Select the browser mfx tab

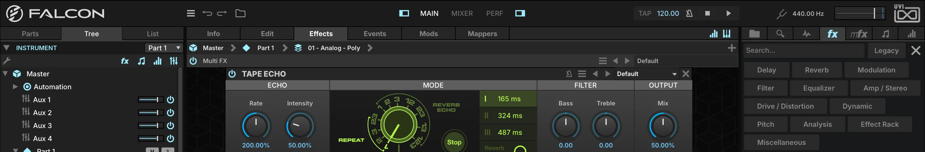(859, 34)
